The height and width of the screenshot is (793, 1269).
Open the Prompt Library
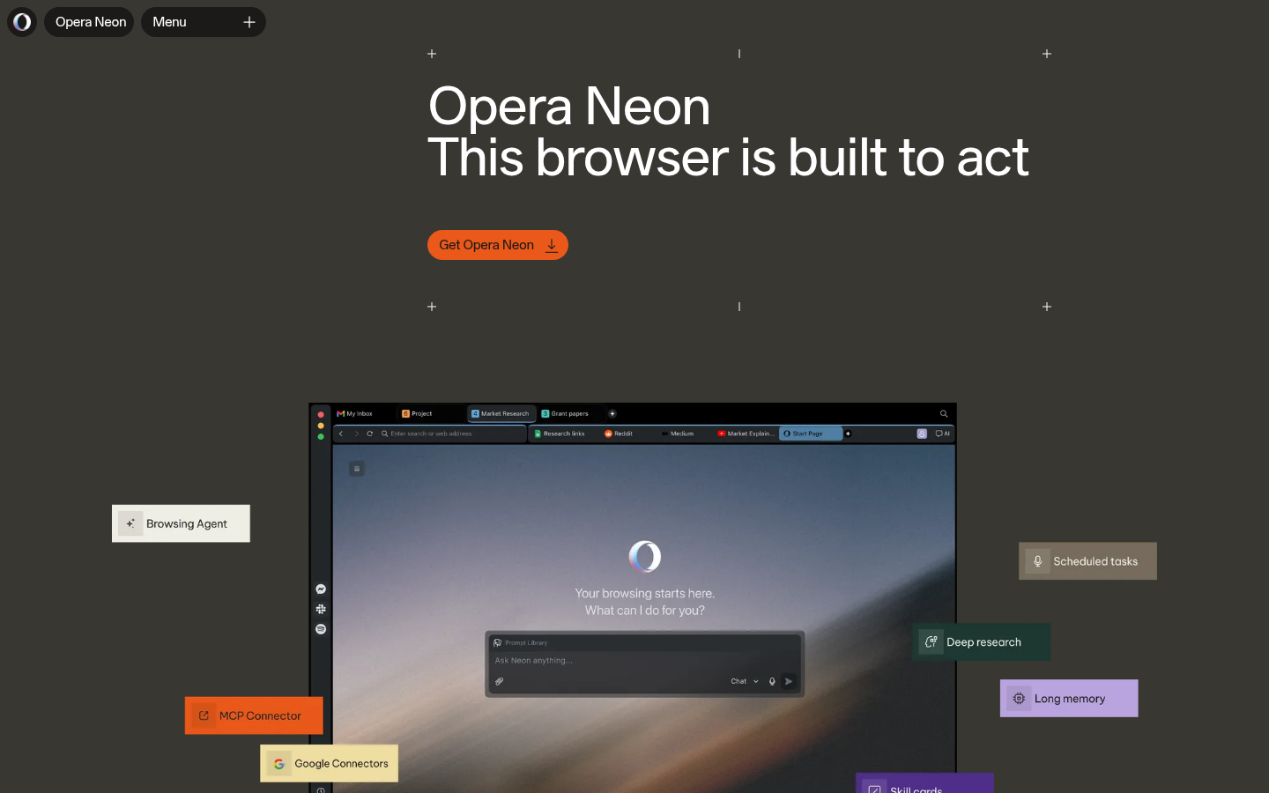[521, 642]
